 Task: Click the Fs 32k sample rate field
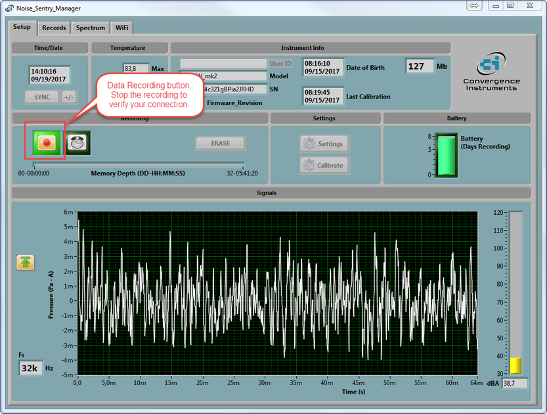click(x=31, y=368)
